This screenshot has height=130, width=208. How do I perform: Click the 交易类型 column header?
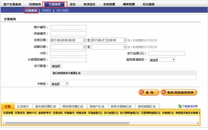[8, 113]
